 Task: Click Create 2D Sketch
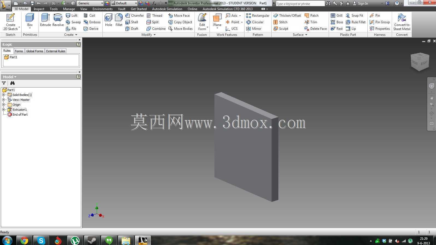coord(11,22)
